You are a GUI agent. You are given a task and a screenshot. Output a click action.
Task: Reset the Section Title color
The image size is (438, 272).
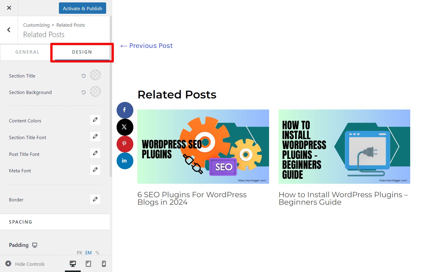(83, 75)
